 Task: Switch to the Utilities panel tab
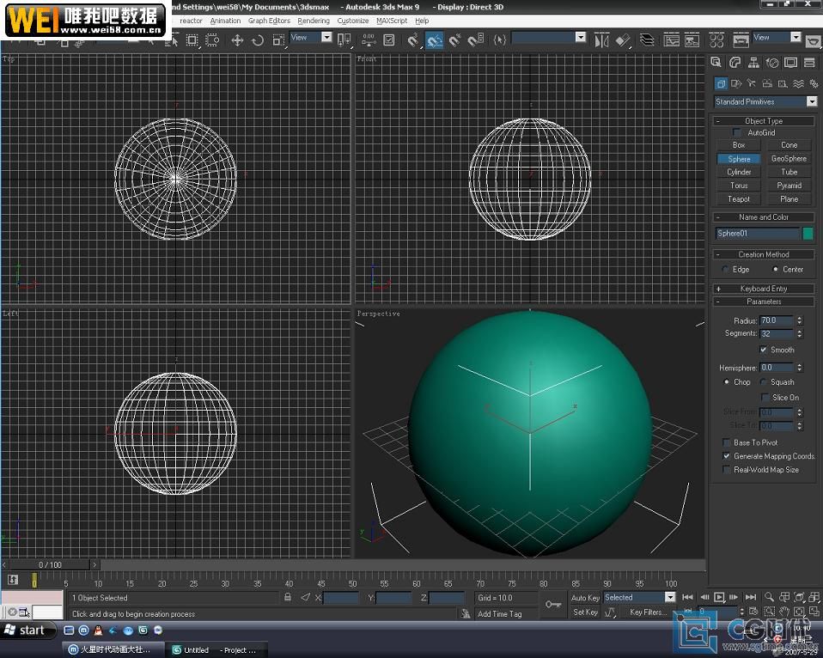[809, 63]
